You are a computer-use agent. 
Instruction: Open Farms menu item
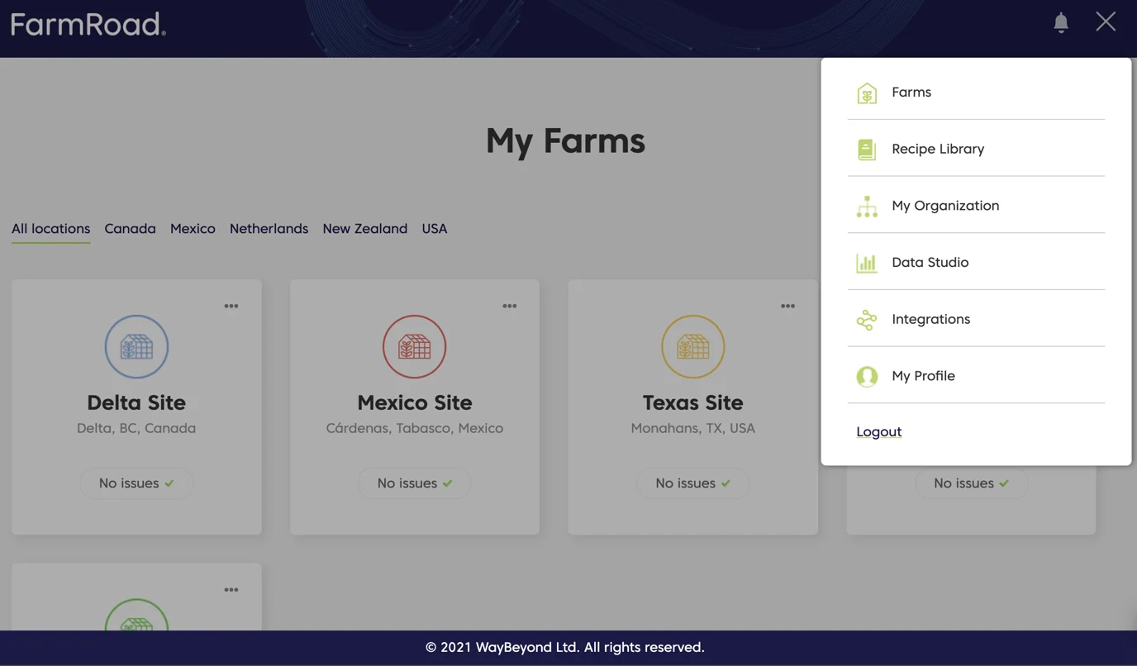click(976, 92)
